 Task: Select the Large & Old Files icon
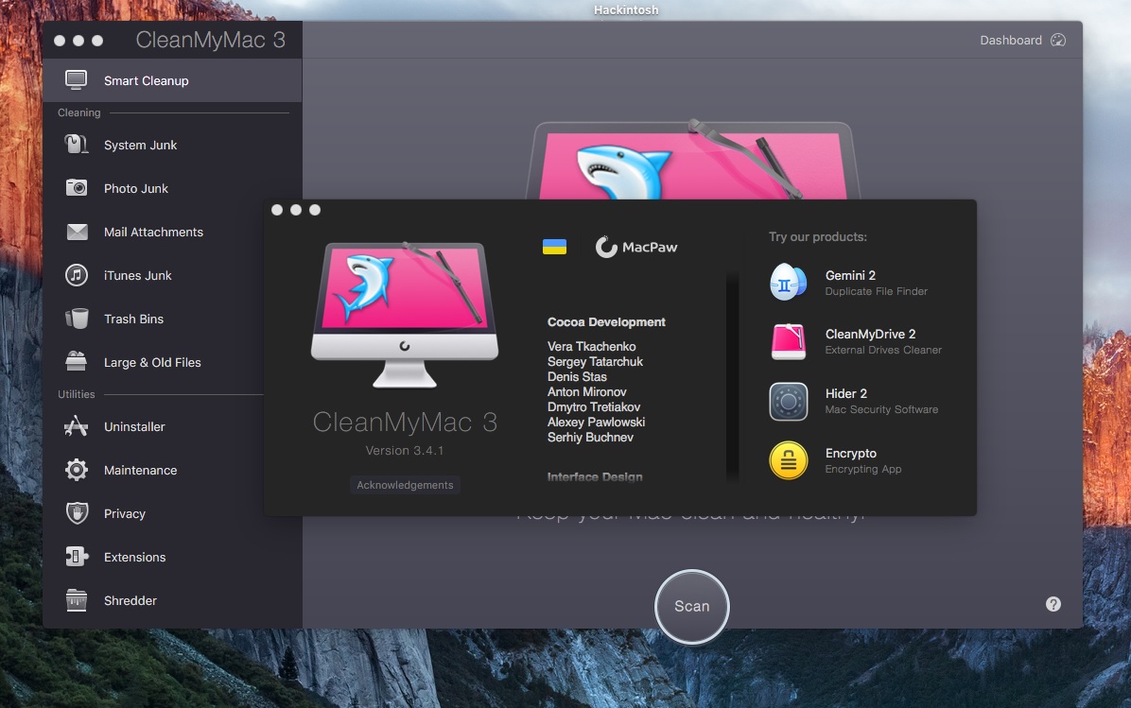click(x=76, y=360)
